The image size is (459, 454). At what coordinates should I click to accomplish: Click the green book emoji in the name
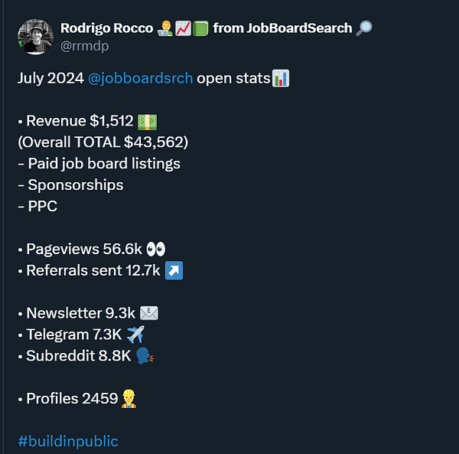[200, 28]
